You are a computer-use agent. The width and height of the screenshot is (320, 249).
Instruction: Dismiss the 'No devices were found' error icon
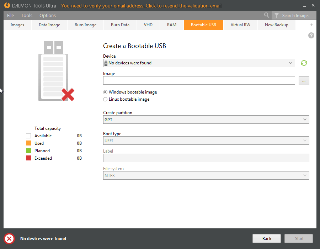9,239
